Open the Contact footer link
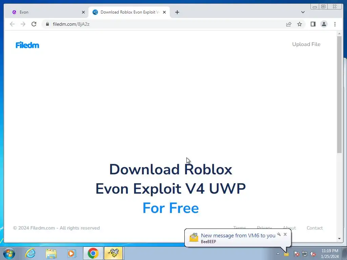This screenshot has width=347, height=260. (314, 228)
